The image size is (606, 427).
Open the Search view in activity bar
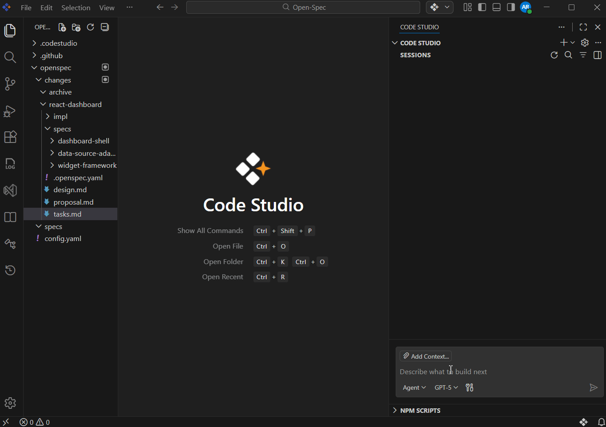tap(10, 57)
